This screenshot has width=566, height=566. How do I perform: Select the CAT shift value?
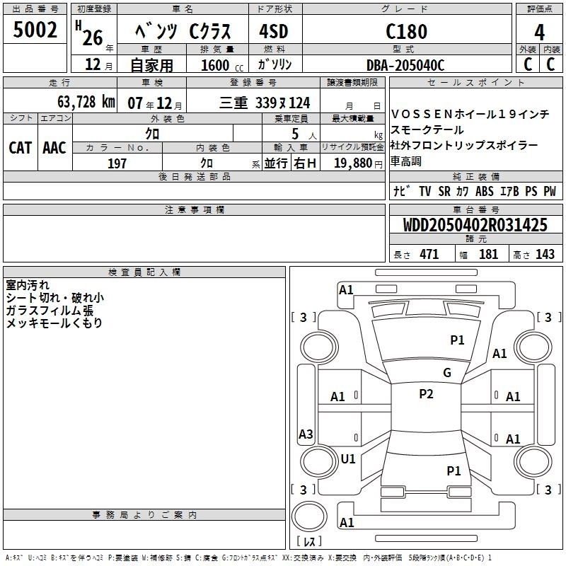[21, 148]
